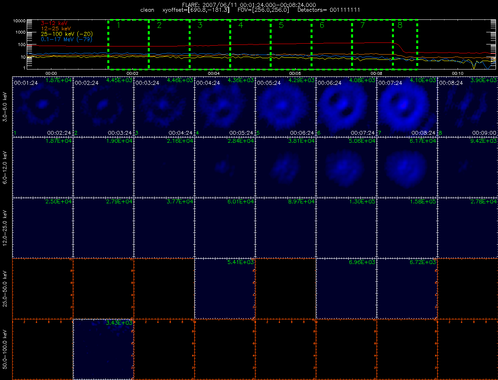Select the 3.0-6.0 keV image starting 00:03:24
Image resolution: width=498 pixels, height=380 pixels.
[164, 106]
